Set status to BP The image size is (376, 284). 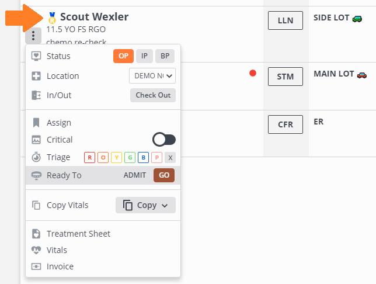coord(165,56)
